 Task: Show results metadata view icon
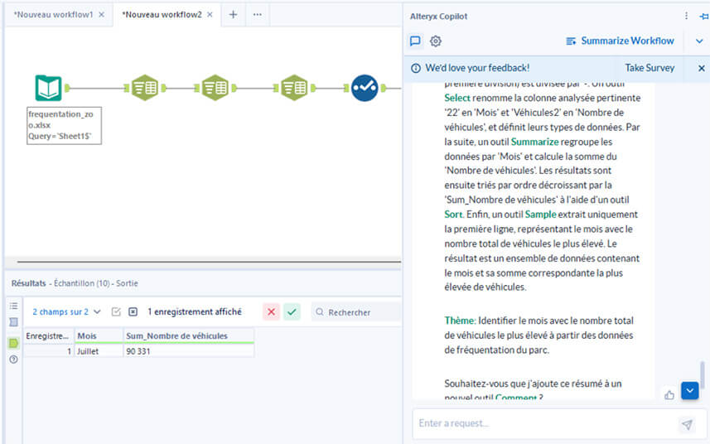point(13,322)
